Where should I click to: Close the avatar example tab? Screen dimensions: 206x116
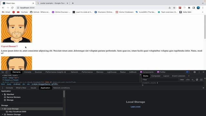(x=67, y=3)
